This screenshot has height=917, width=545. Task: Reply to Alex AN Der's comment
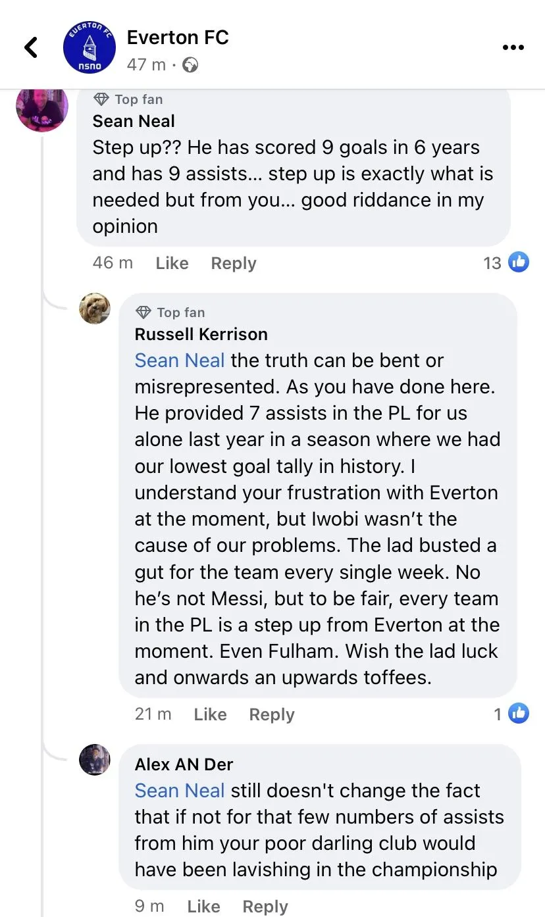point(265,906)
